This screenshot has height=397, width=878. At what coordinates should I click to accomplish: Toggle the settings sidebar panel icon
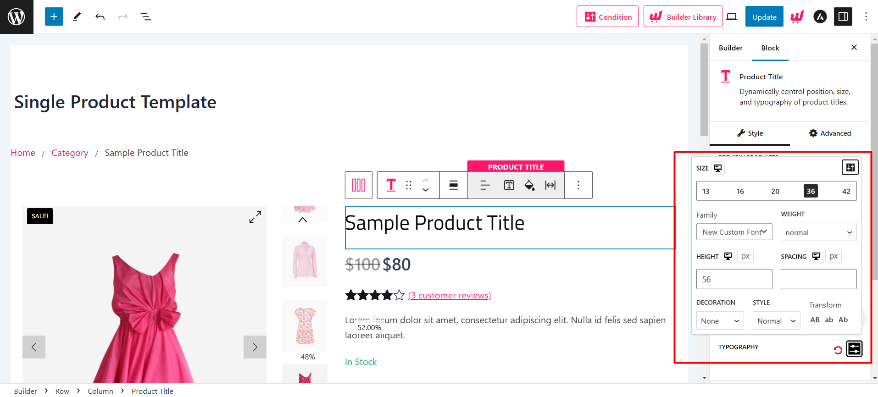[843, 17]
